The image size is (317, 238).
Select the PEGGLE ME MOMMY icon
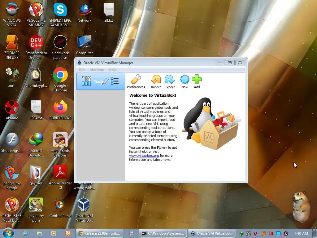click(x=36, y=15)
